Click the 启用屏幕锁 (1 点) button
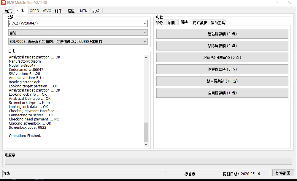The image size is (297, 181). [x=222, y=93]
